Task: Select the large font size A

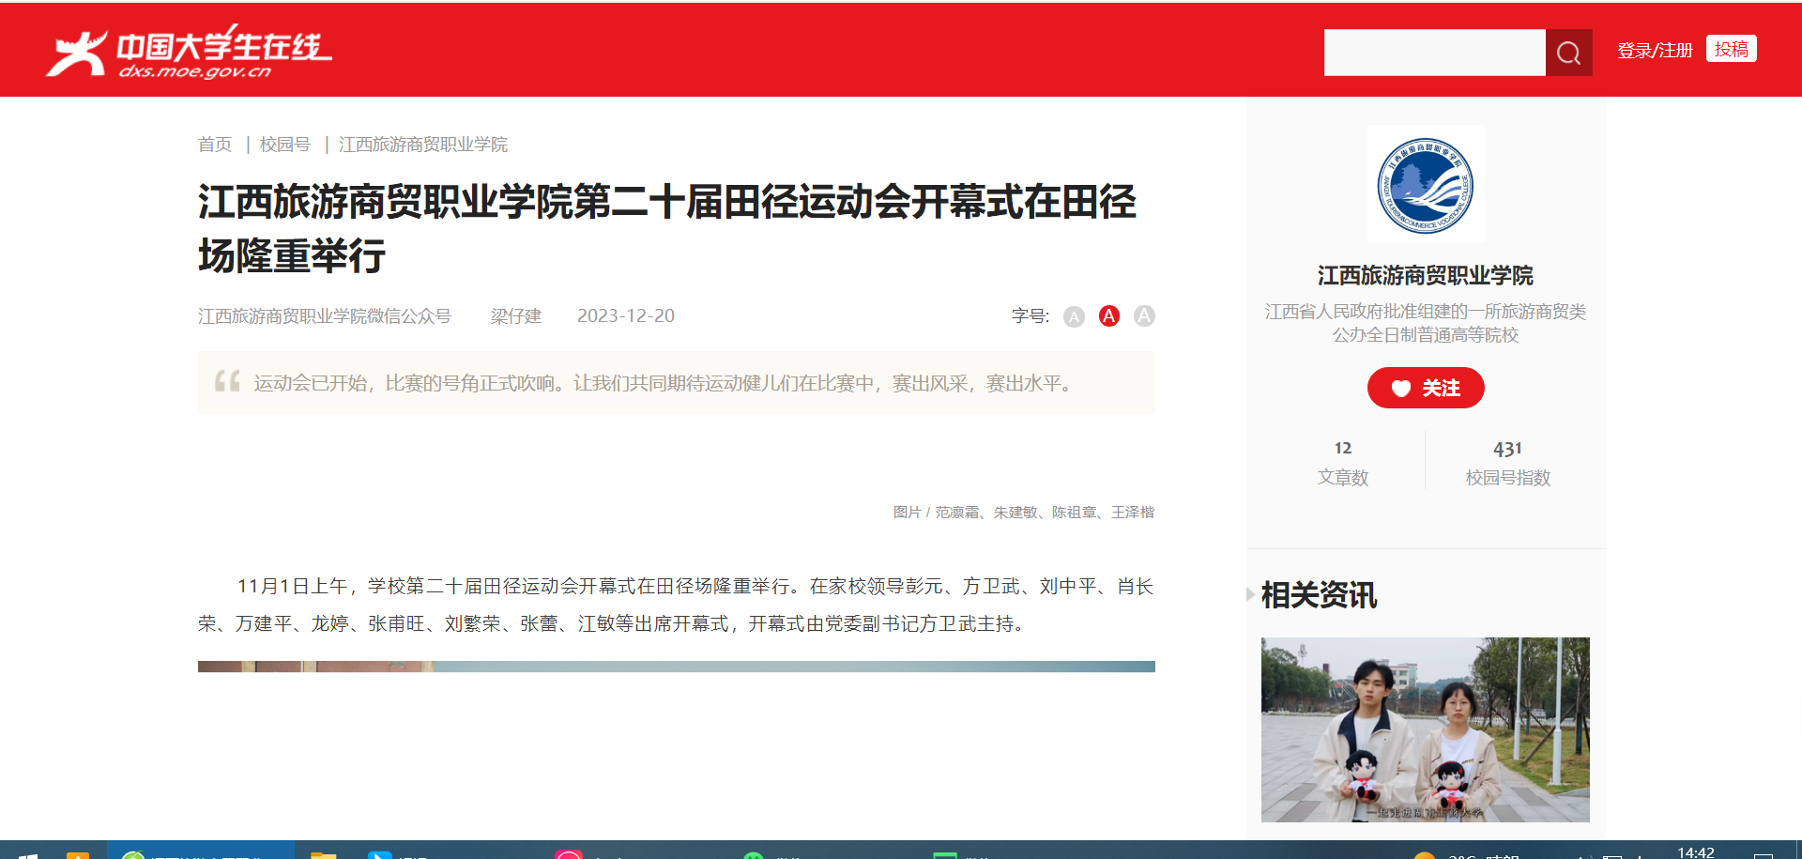Action: (1143, 316)
